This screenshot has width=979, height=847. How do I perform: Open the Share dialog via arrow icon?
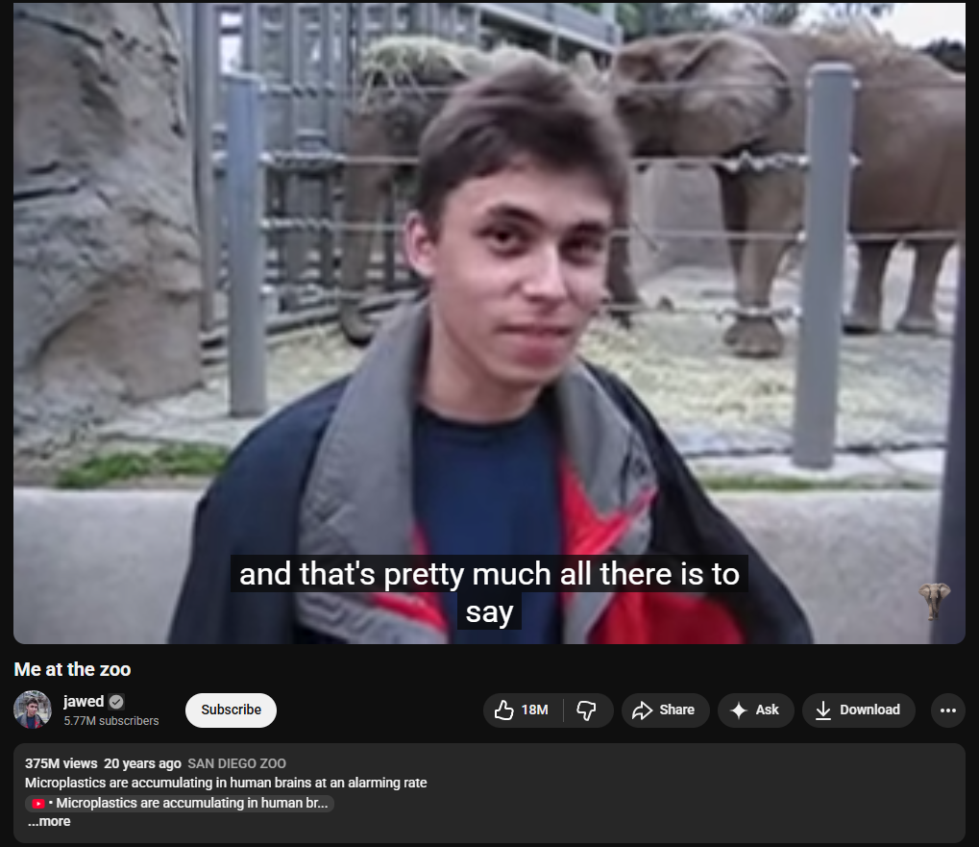coord(665,710)
